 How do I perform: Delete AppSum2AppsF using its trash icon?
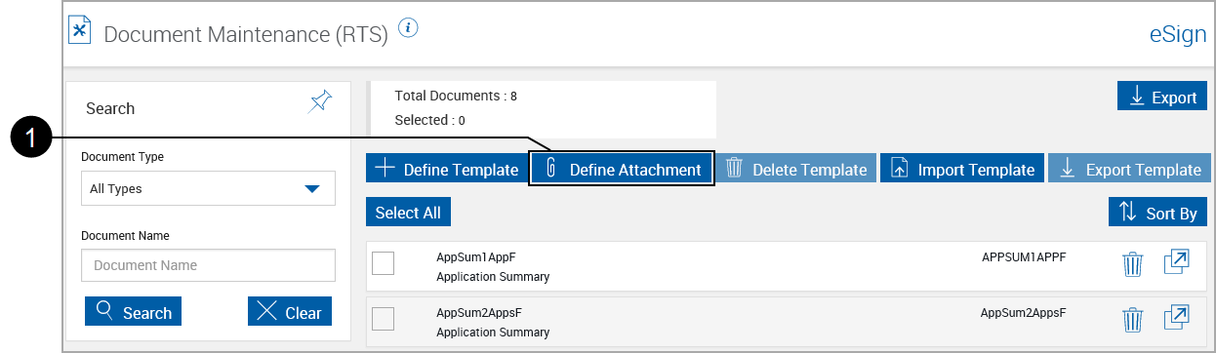[x=1132, y=319]
